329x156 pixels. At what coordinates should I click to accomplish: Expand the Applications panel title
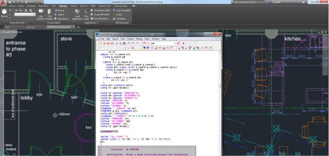coord(91,23)
